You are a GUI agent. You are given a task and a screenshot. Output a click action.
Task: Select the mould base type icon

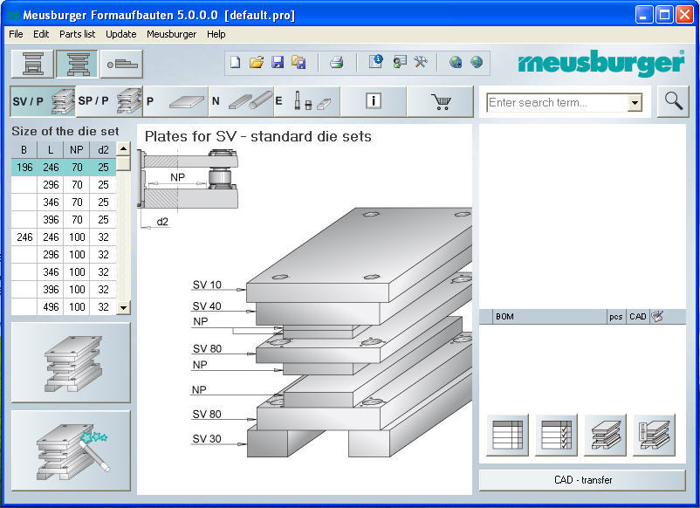[x=32, y=64]
